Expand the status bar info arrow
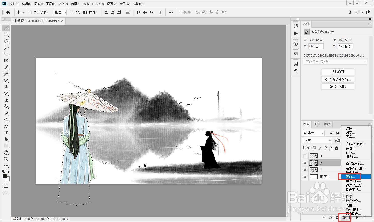 click(x=68, y=219)
